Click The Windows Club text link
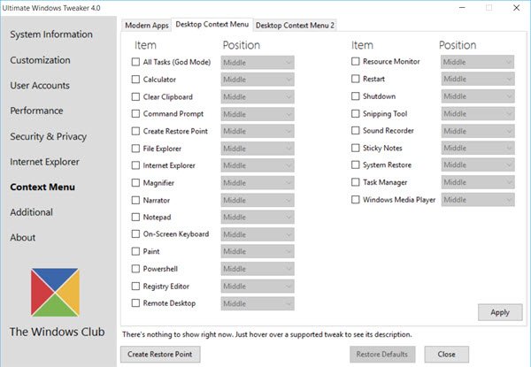Viewport: 531px width, 367px height. [x=57, y=332]
